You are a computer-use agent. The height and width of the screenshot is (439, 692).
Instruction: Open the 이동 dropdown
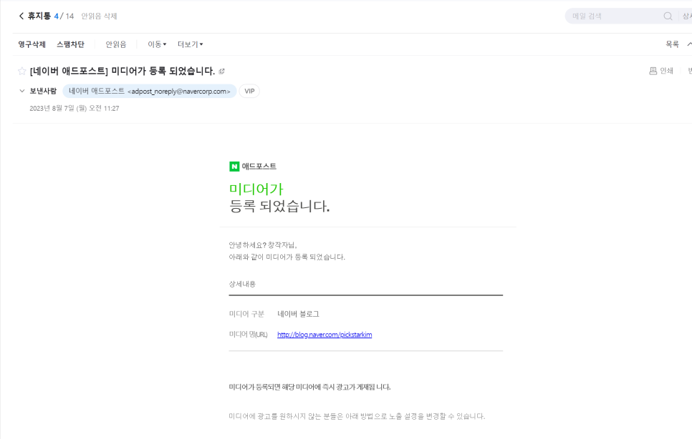point(157,44)
